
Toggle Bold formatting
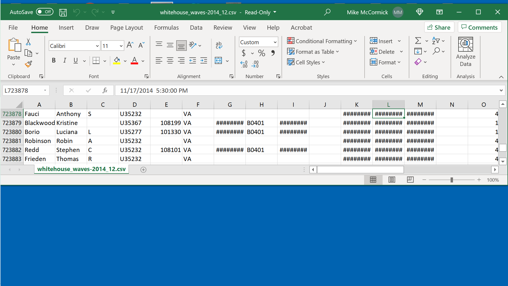pos(54,61)
